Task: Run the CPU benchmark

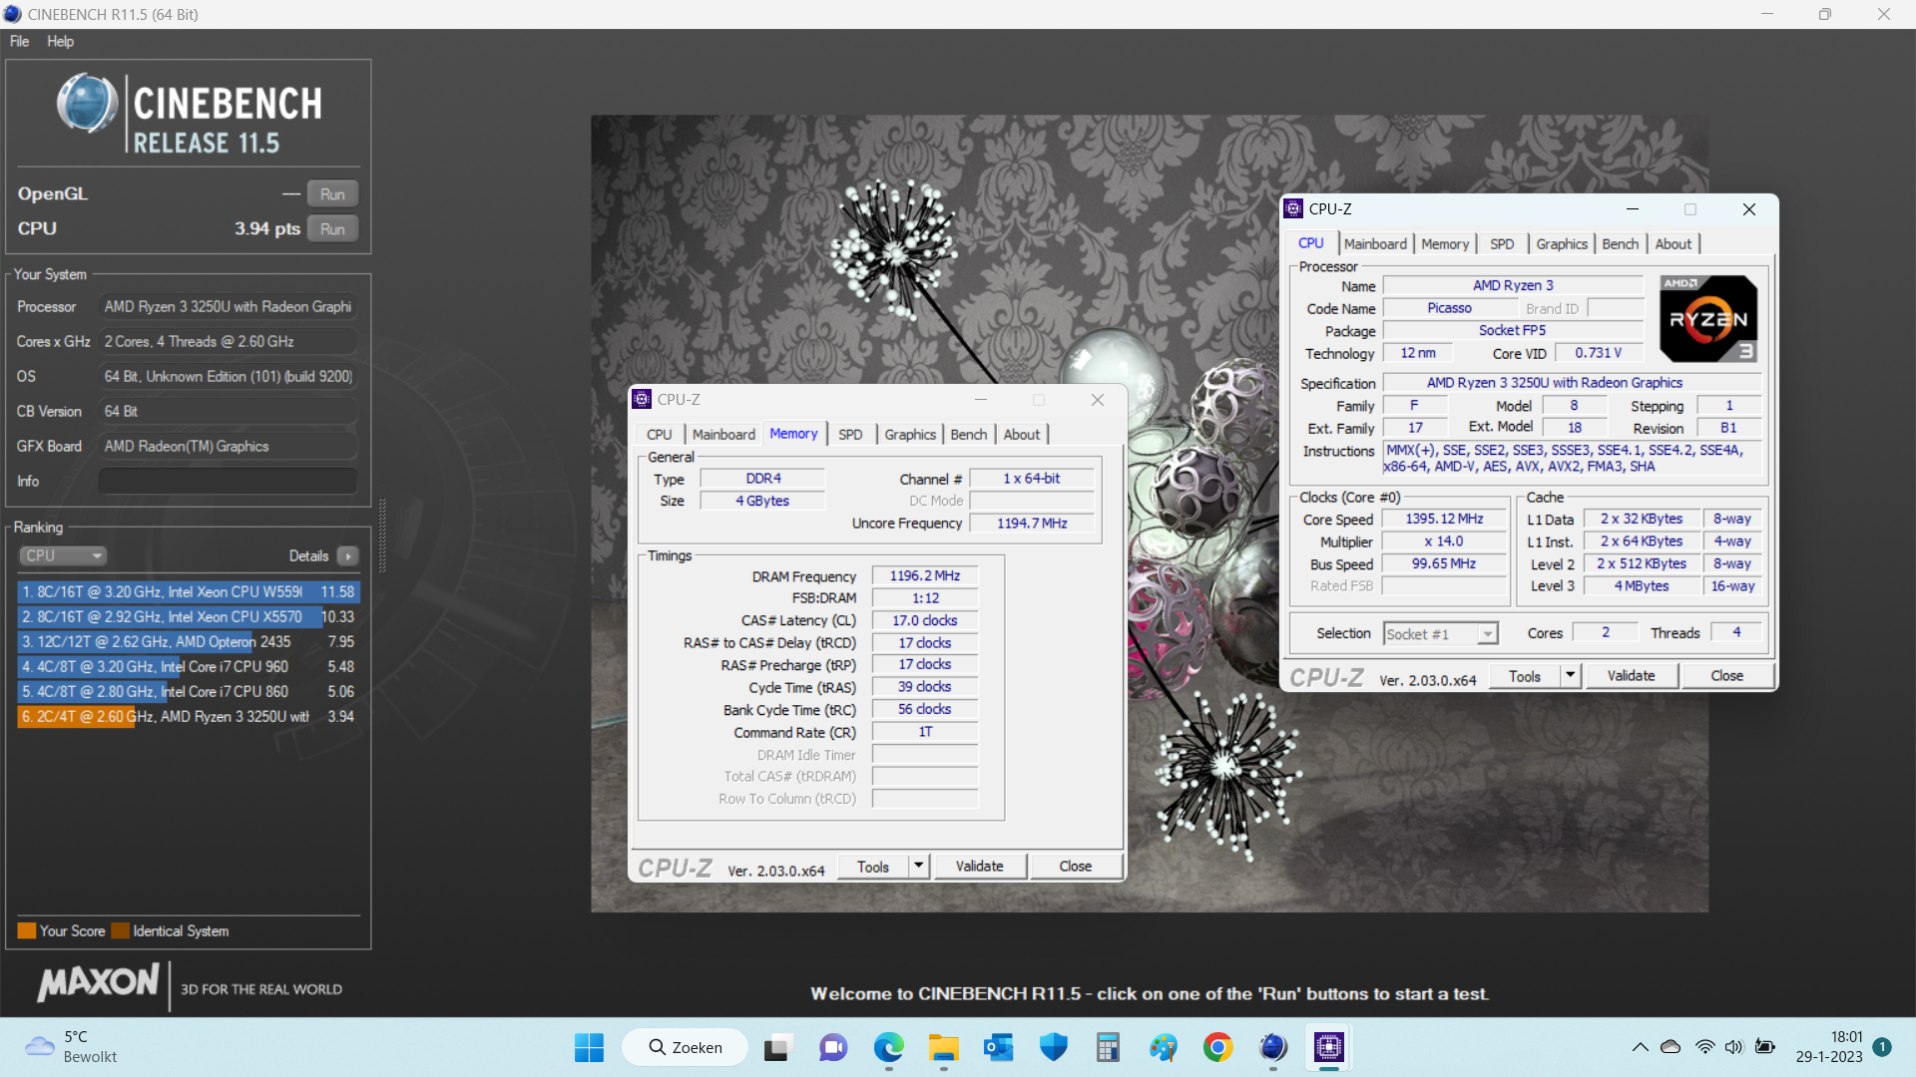Action: [x=332, y=229]
